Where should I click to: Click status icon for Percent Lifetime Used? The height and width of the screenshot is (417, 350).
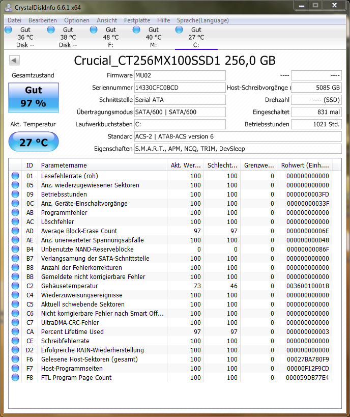(15, 331)
